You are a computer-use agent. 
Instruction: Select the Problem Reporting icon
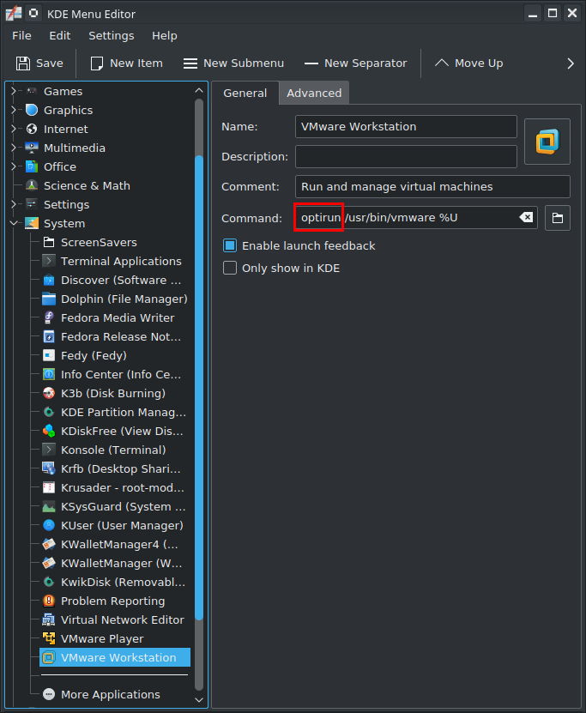(x=49, y=601)
